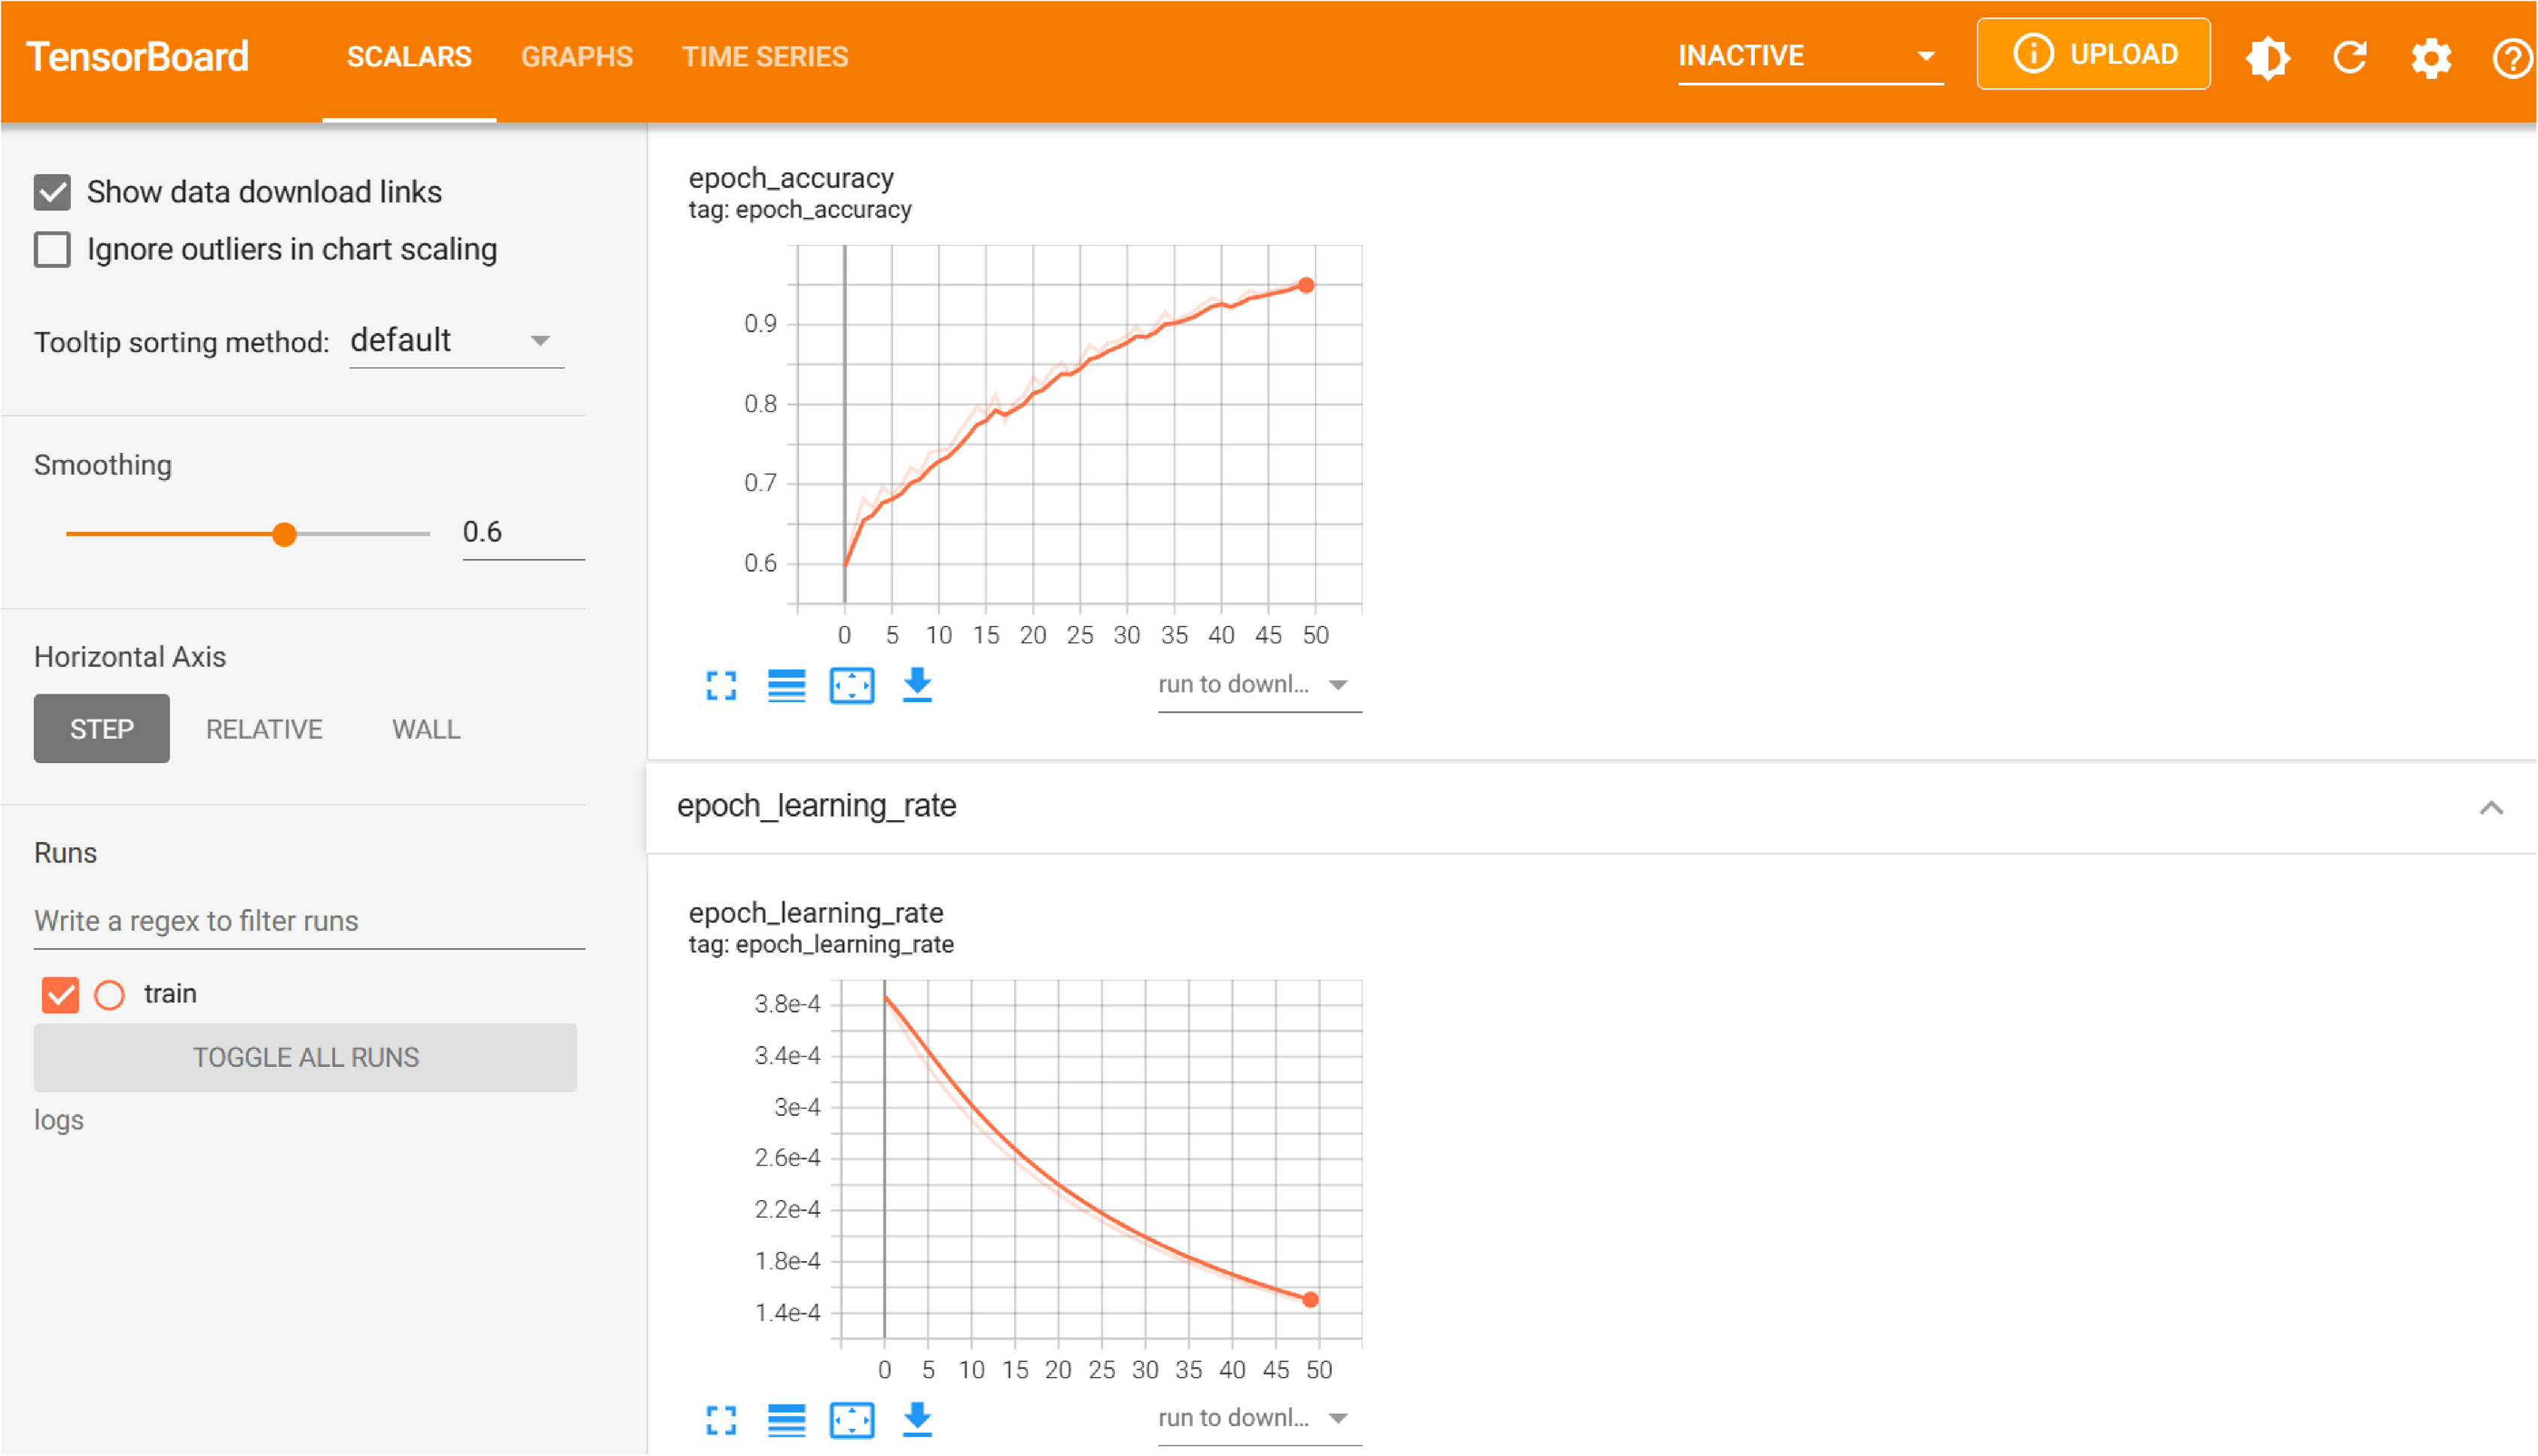Fit domain to data on epoch_learning_rate chart

tap(852, 1420)
